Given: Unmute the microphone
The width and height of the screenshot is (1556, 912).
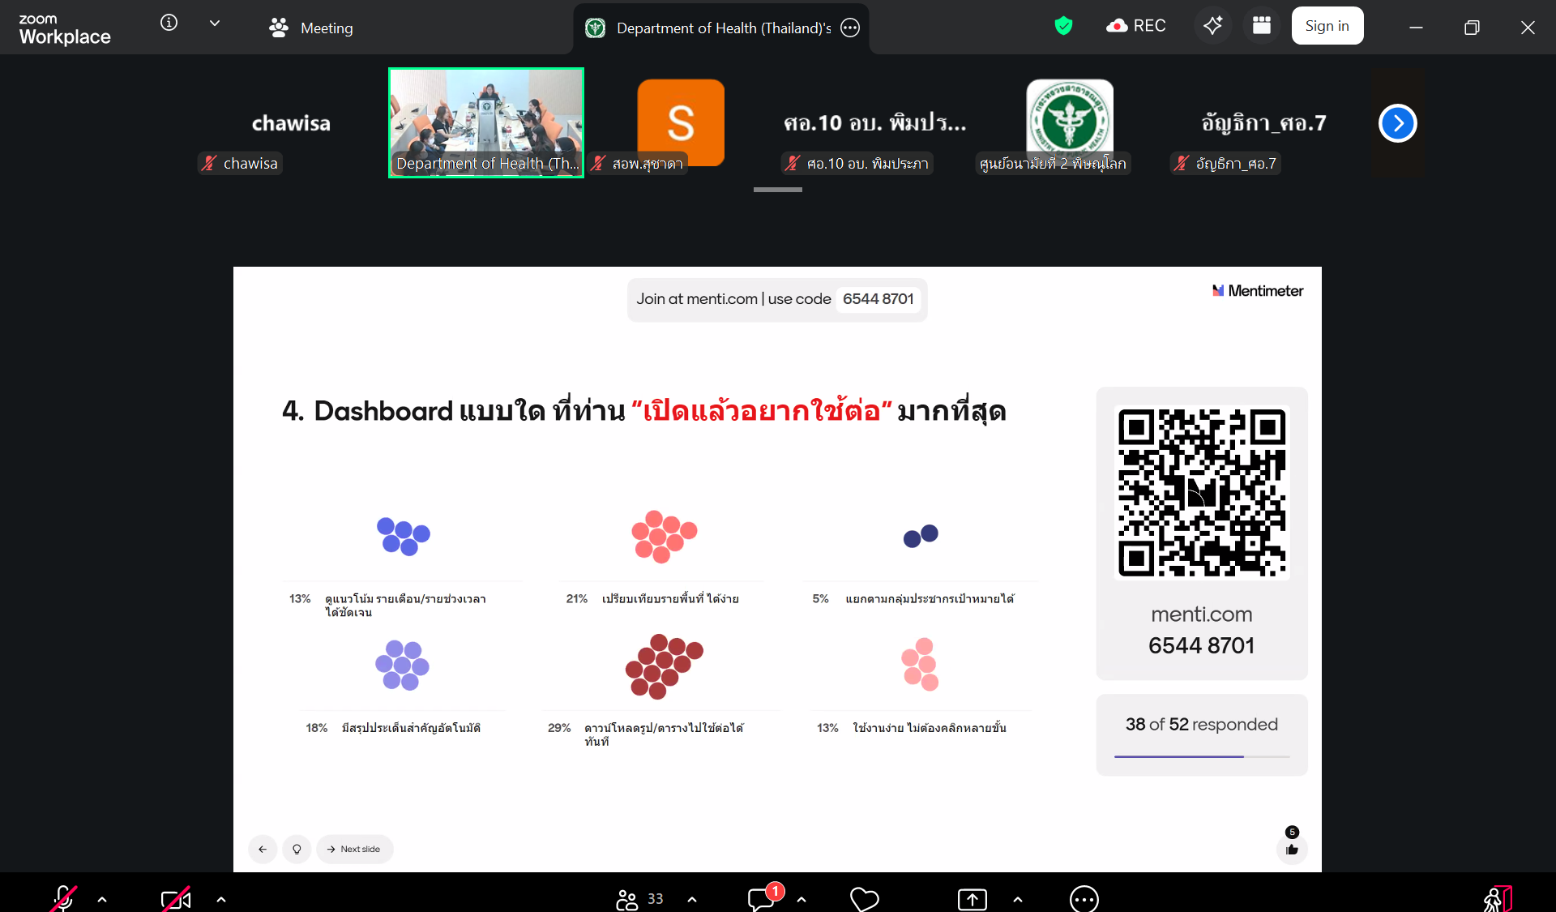Looking at the screenshot, I should (x=63, y=898).
